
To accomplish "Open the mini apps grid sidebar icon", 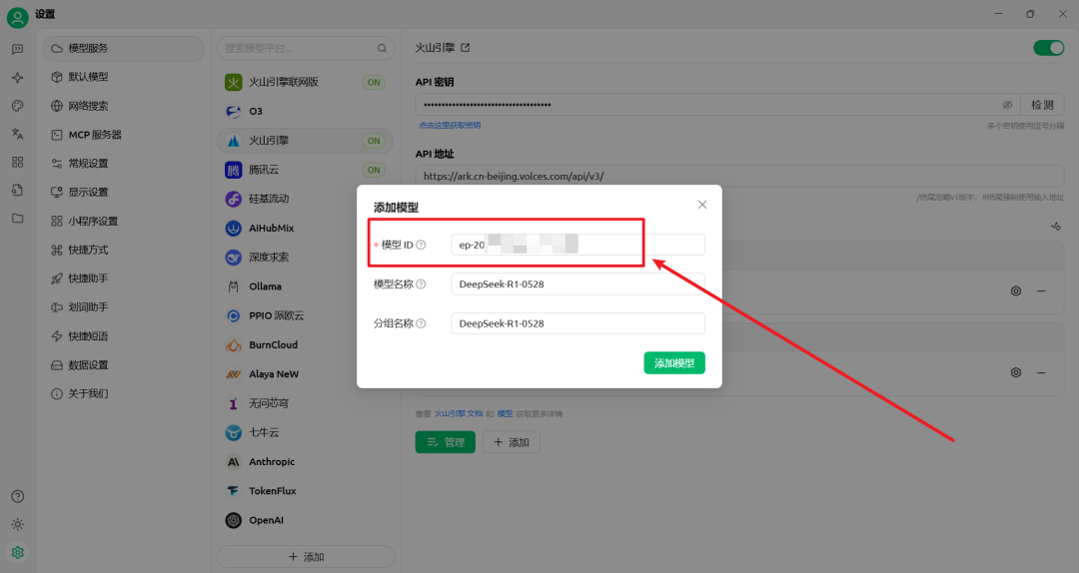I will coord(17,163).
